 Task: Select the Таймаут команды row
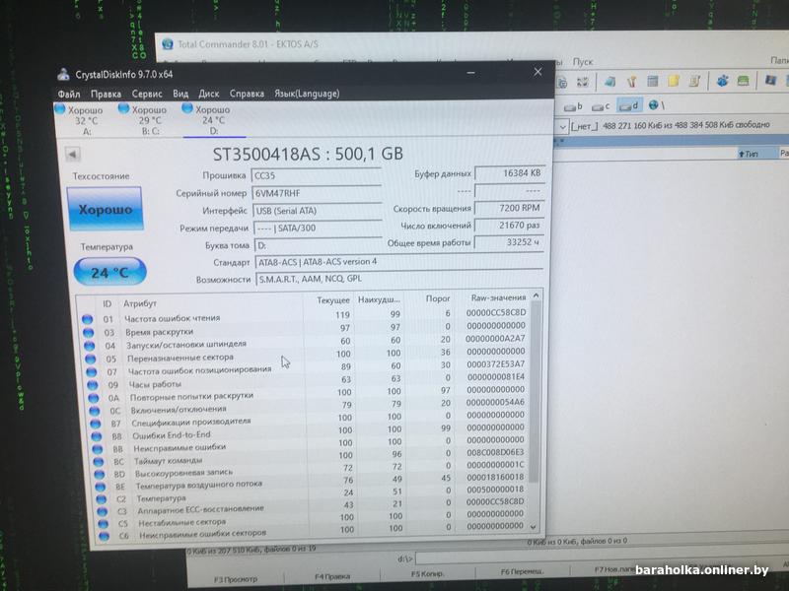[312, 458]
